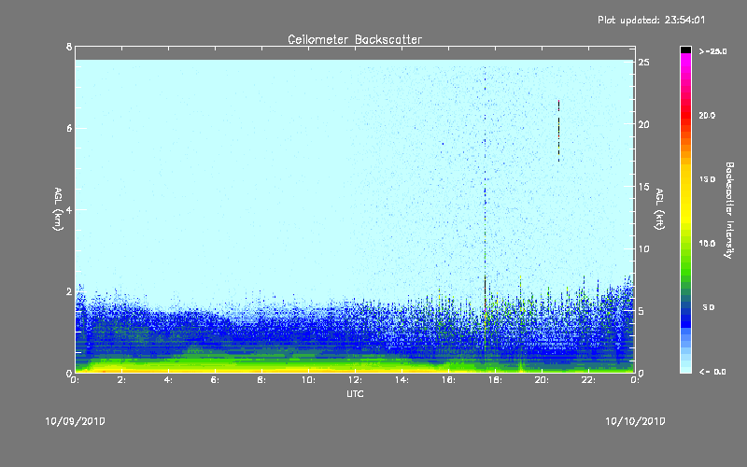The height and width of the screenshot is (467, 747).
Task: Click the end date "10/10/2010"
Action: pos(635,421)
